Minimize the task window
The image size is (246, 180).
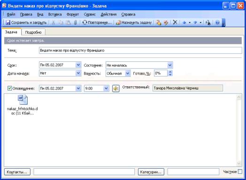coord(226,6)
